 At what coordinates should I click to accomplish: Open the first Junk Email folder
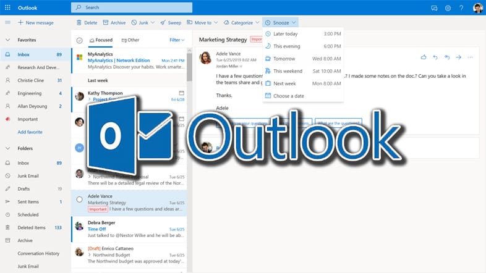35,176
